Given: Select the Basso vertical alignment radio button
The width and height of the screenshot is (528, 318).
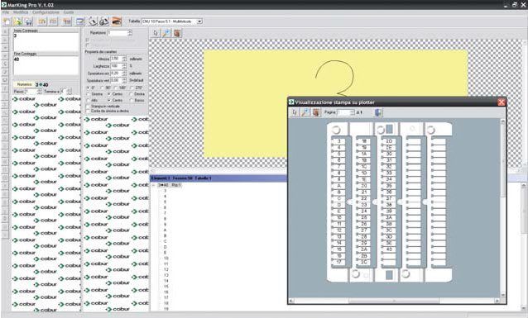Looking at the screenshot, I should [x=132, y=101].
